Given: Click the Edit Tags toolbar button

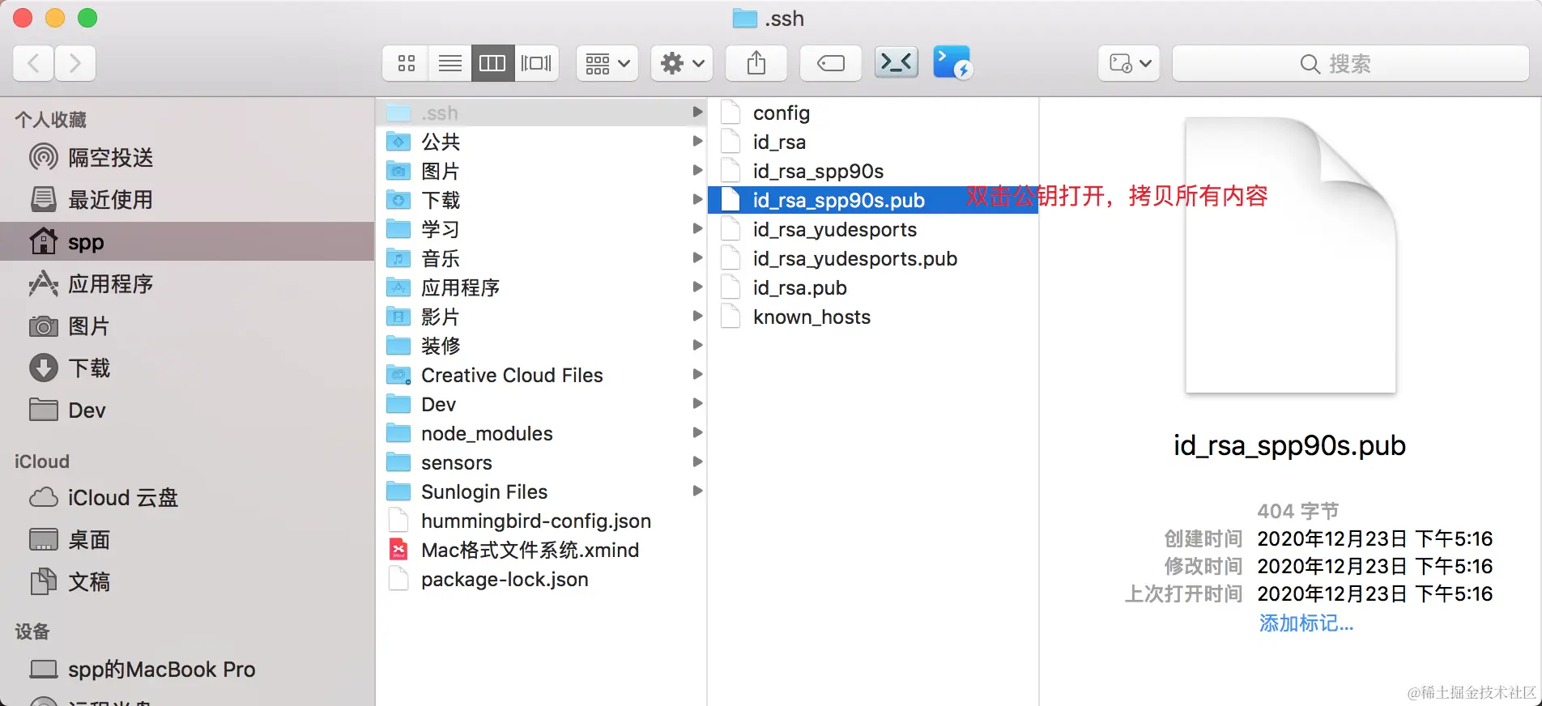Looking at the screenshot, I should coord(831,63).
